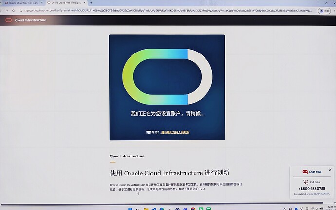
Task: Close the Chat now popup
Action: pyautogui.click(x=330, y=170)
